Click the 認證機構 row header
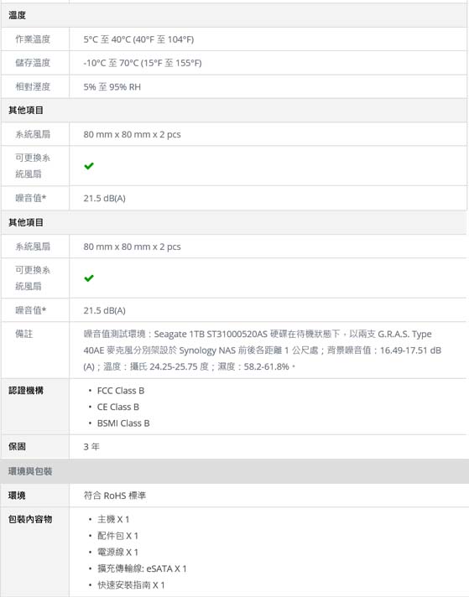This screenshot has width=469, height=597. (26, 390)
